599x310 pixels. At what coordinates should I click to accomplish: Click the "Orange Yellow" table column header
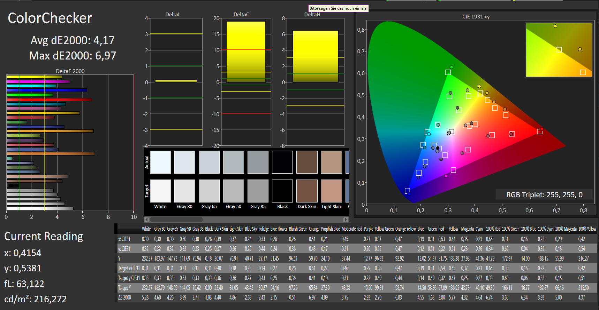coord(405,229)
